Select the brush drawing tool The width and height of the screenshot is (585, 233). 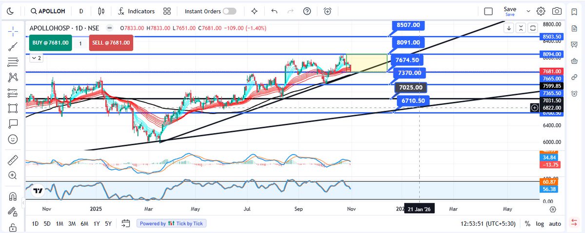(13, 108)
